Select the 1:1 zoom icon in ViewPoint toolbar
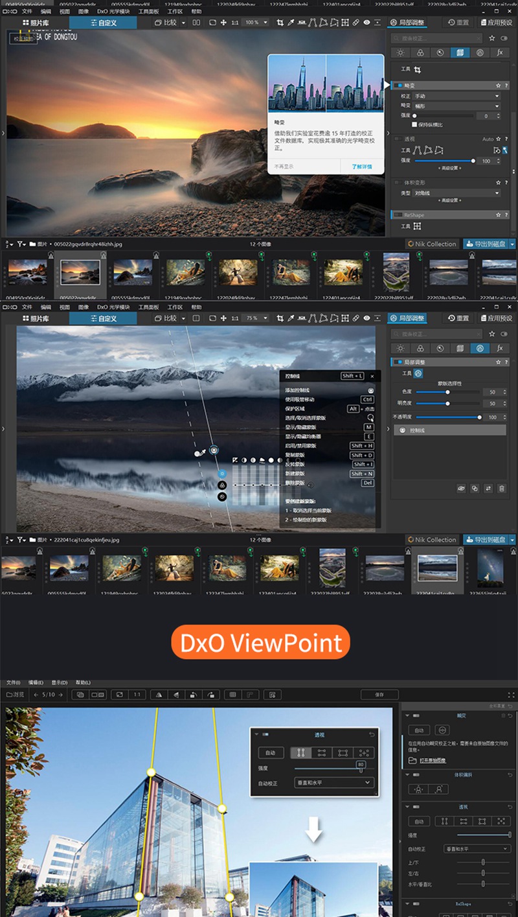 point(139,694)
